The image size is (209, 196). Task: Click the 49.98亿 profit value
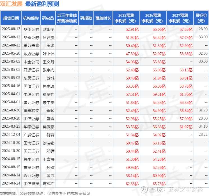[x=132, y=167]
